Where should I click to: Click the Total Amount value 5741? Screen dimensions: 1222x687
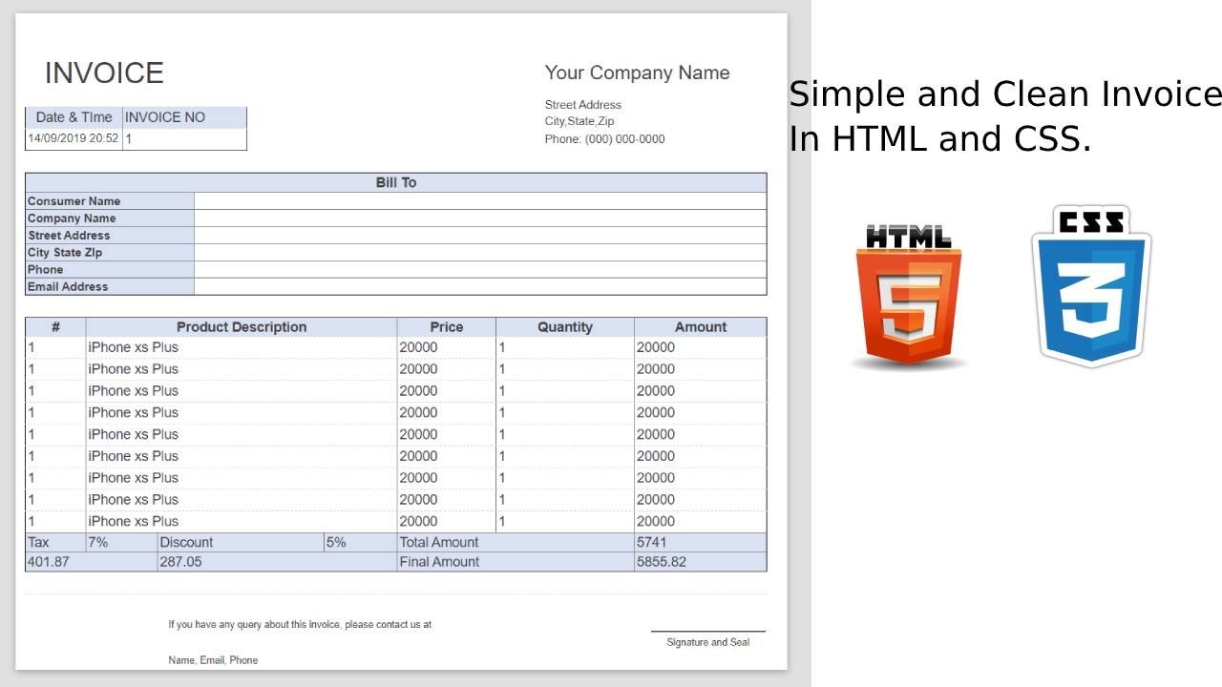[659, 542]
